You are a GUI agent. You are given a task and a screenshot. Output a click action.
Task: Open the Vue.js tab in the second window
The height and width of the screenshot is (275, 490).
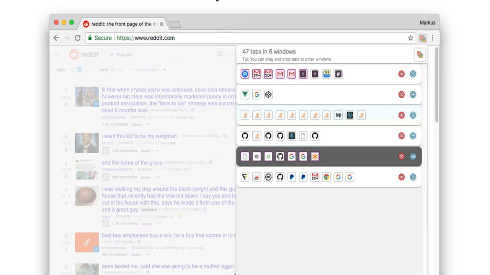(x=245, y=94)
